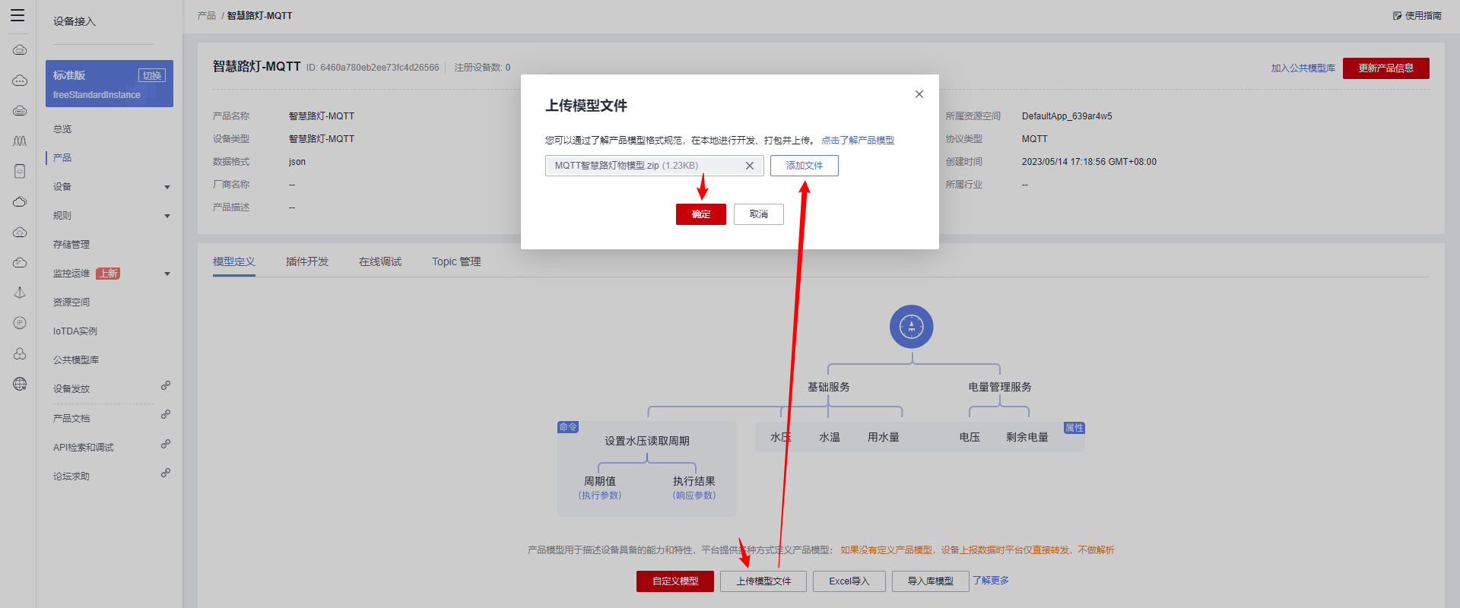Click the 加入公共模型库 link

[x=1303, y=68]
